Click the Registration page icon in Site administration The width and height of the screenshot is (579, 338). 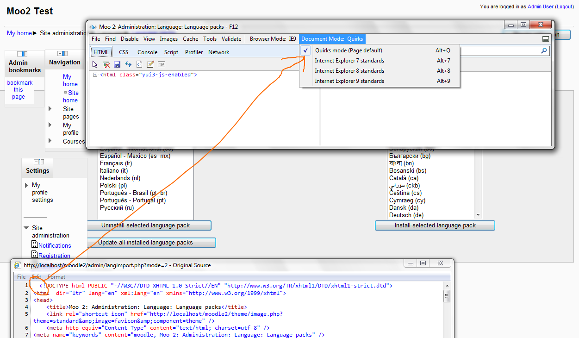(35, 255)
